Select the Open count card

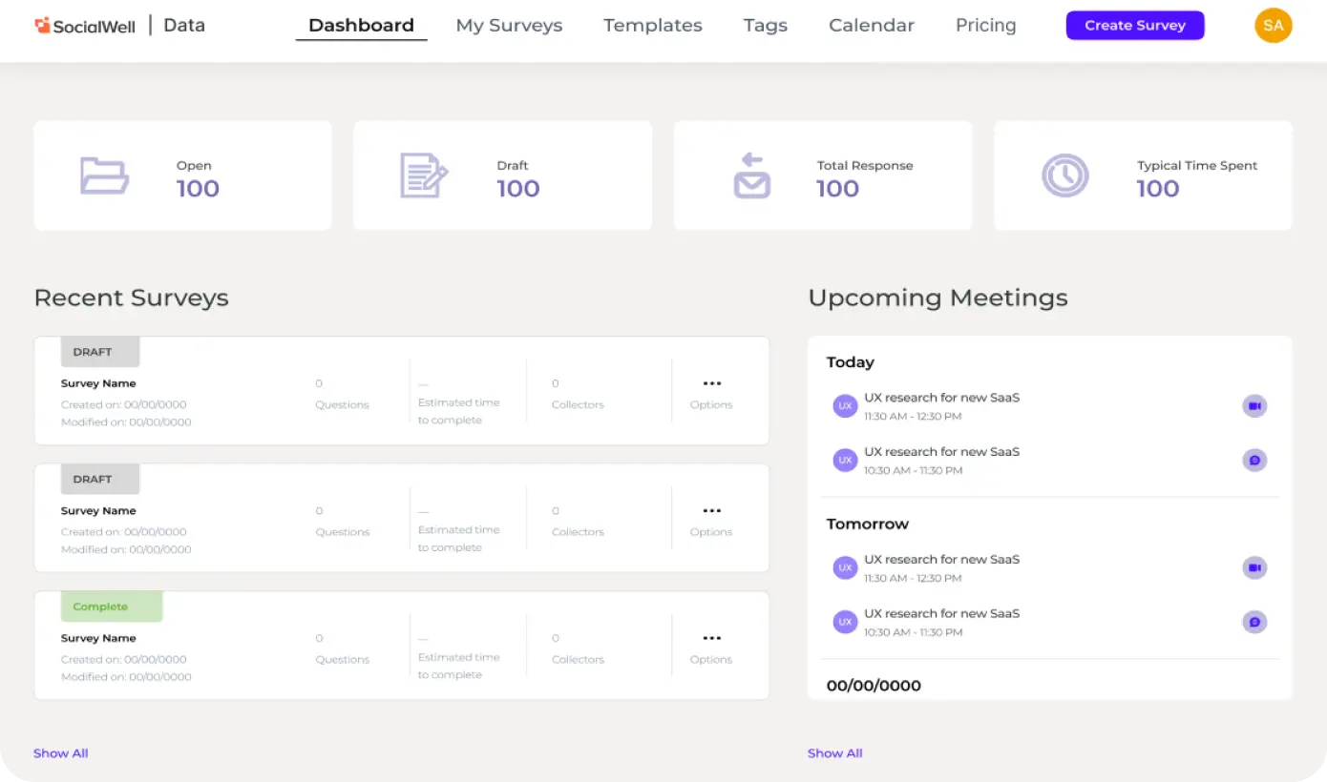pyautogui.click(x=183, y=175)
